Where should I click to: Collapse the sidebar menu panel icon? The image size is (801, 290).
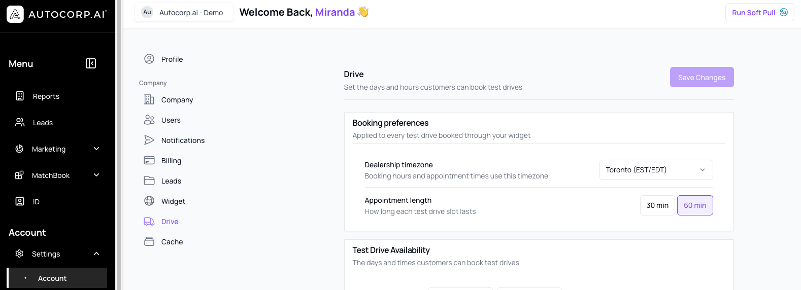pyautogui.click(x=91, y=63)
